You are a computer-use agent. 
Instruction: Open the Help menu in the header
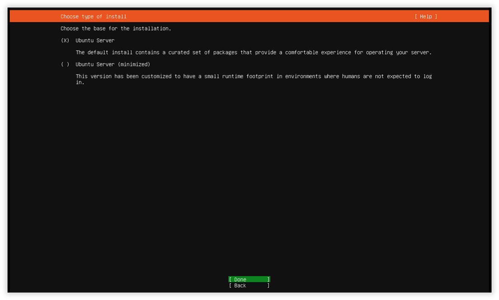pyautogui.click(x=426, y=17)
